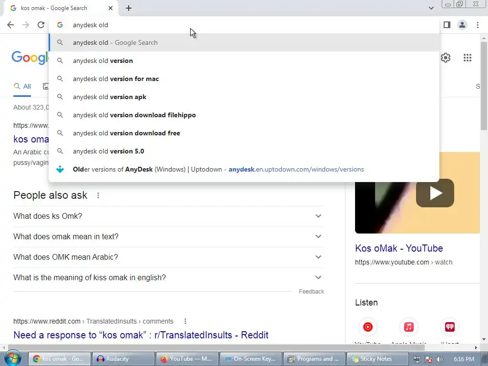
Task: Pick 'anydesk old version apk' suggestion
Action: [x=244, y=97]
